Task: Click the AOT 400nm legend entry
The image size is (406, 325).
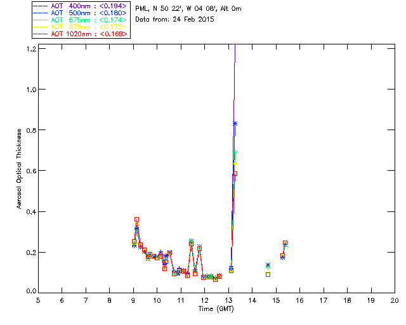Action: pos(81,6)
